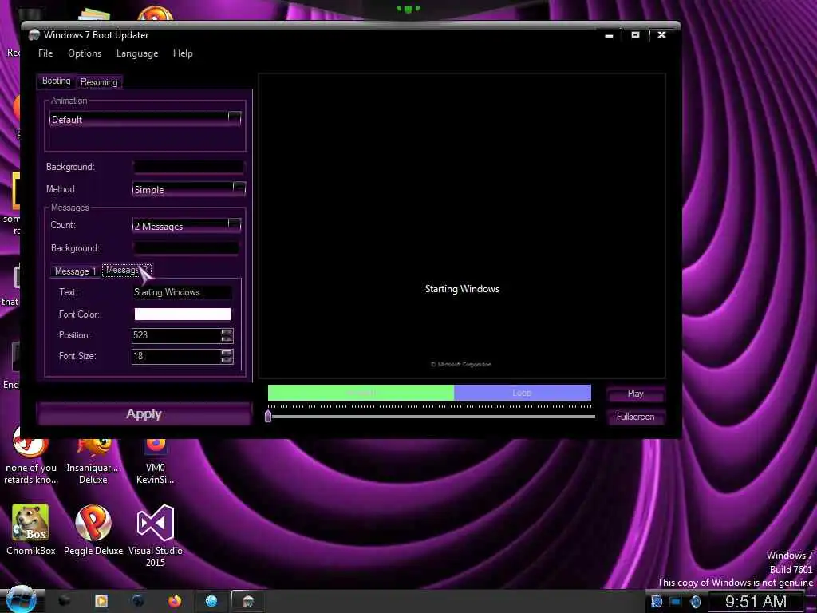Adjust the Position spinner arrows
The width and height of the screenshot is (817, 613).
pyautogui.click(x=227, y=335)
